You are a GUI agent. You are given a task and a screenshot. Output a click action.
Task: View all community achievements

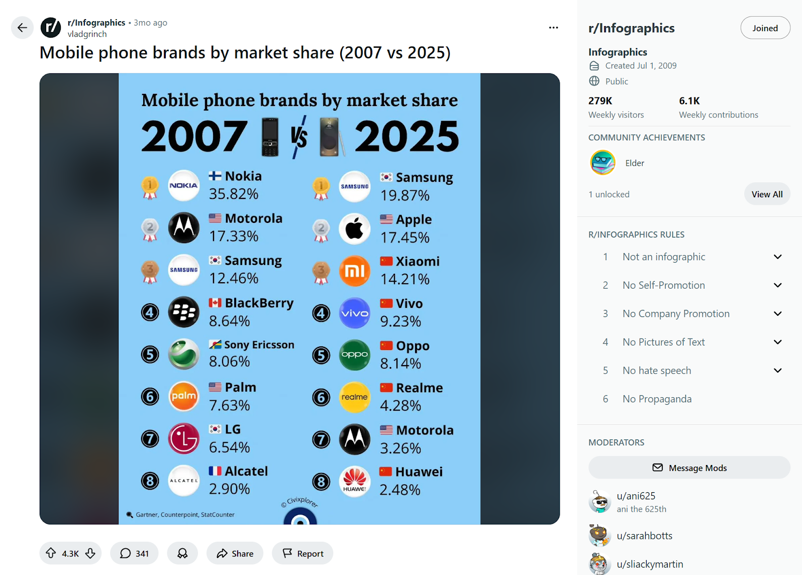[x=767, y=194]
